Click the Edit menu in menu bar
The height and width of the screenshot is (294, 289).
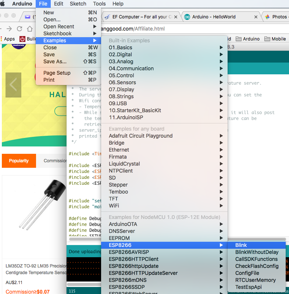58,4
